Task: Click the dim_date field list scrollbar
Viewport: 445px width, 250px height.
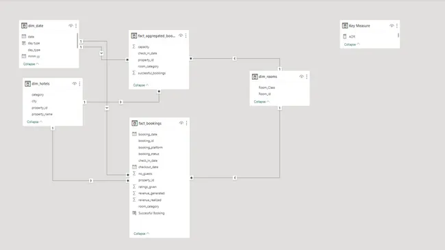Action: click(x=77, y=40)
